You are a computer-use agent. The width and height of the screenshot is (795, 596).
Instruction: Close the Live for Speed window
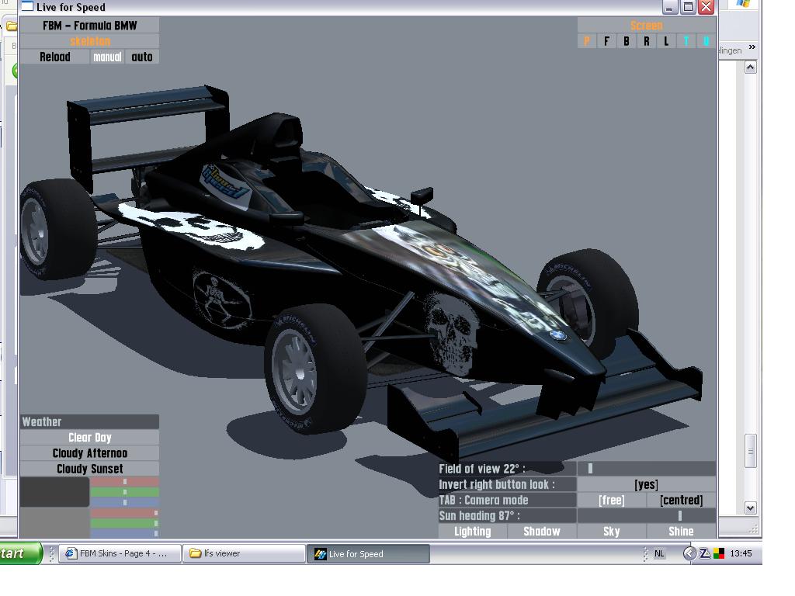tap(706, 7)
